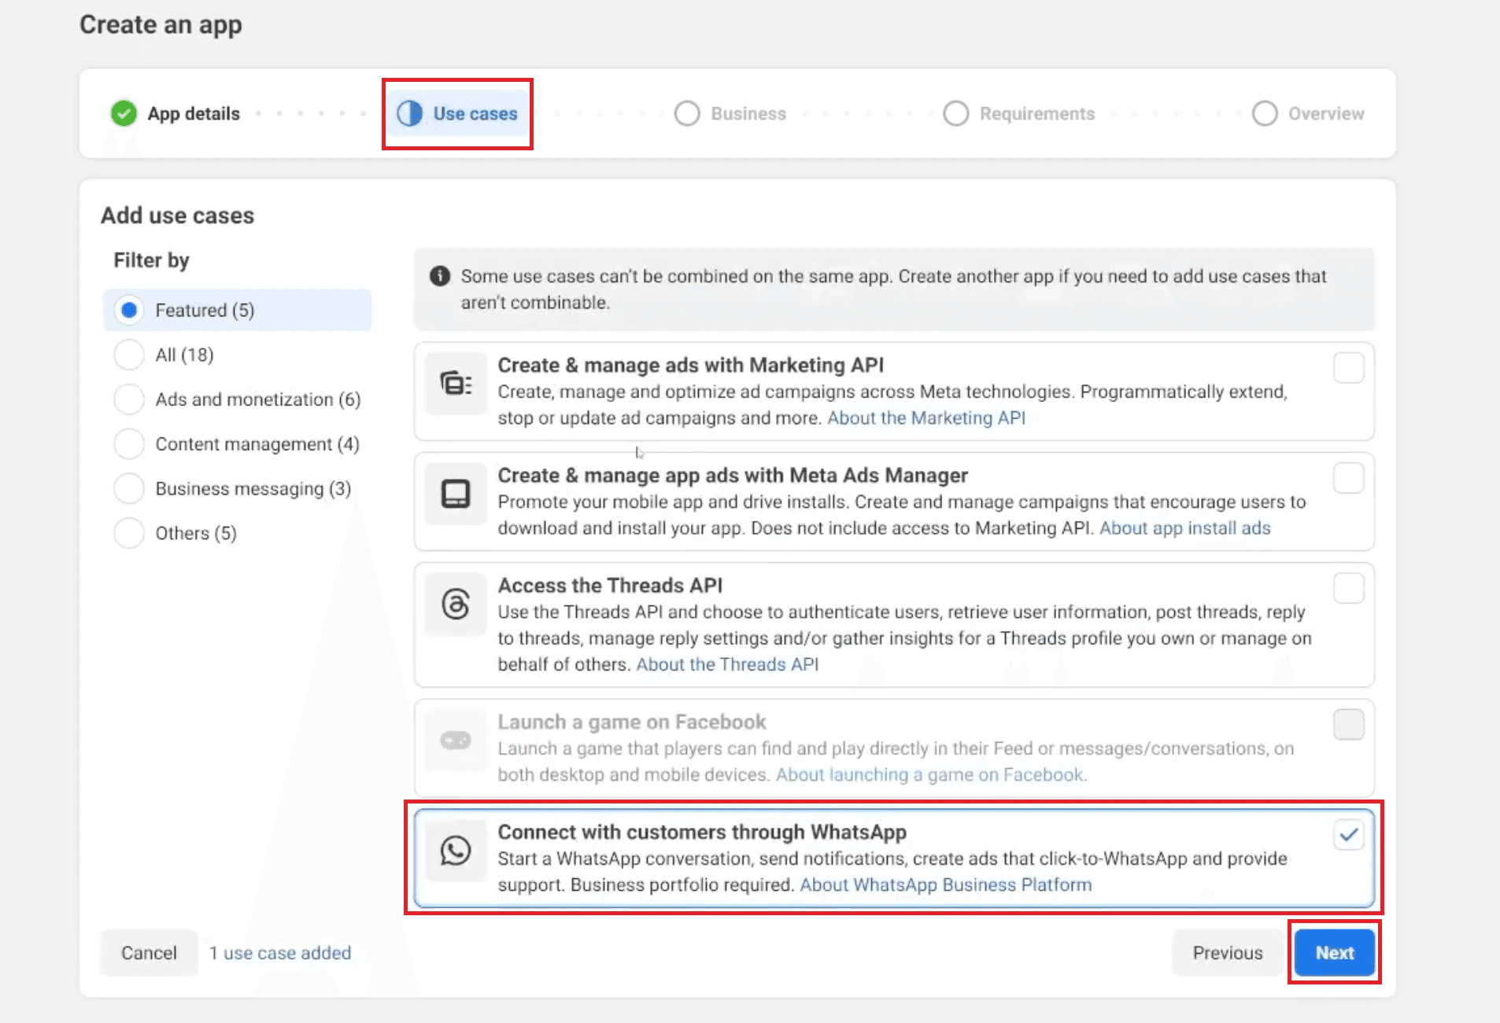Image resolution: width=1500 pixels, height=1023 pixels.
Task: Open the About the Threads API link
Action: coord(727,664)
